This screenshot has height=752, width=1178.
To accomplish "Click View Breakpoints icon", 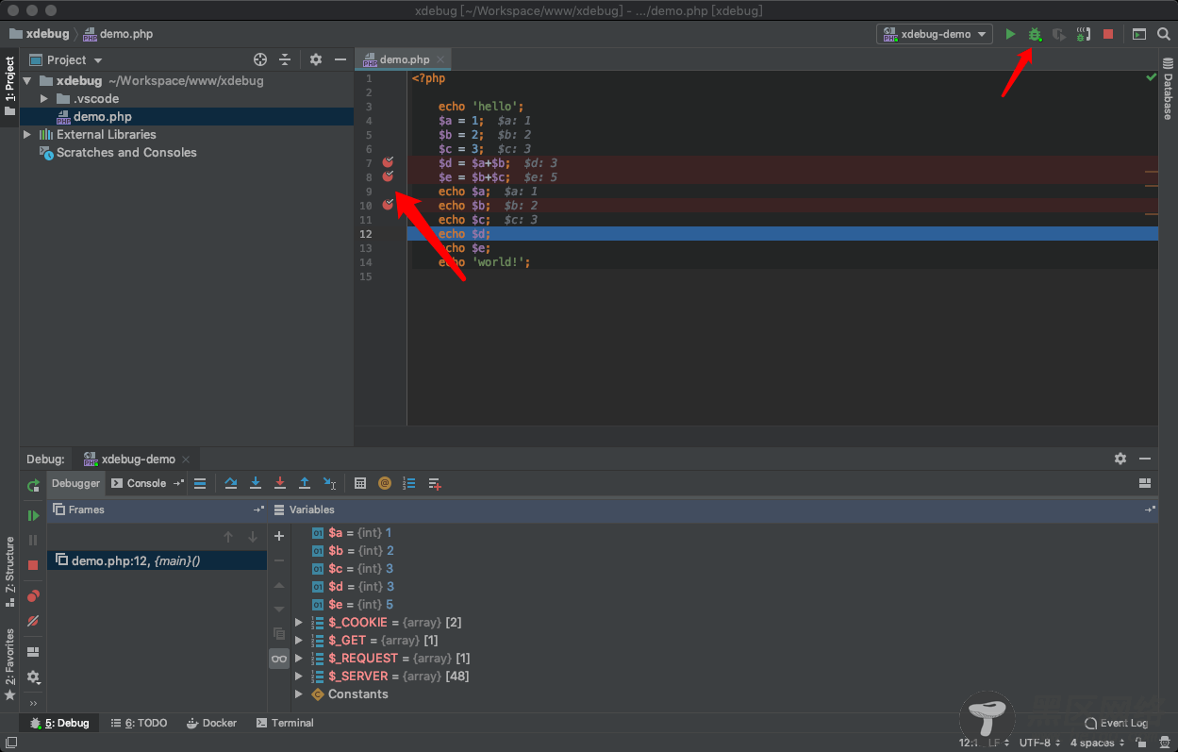I will (x=33, y=596).
